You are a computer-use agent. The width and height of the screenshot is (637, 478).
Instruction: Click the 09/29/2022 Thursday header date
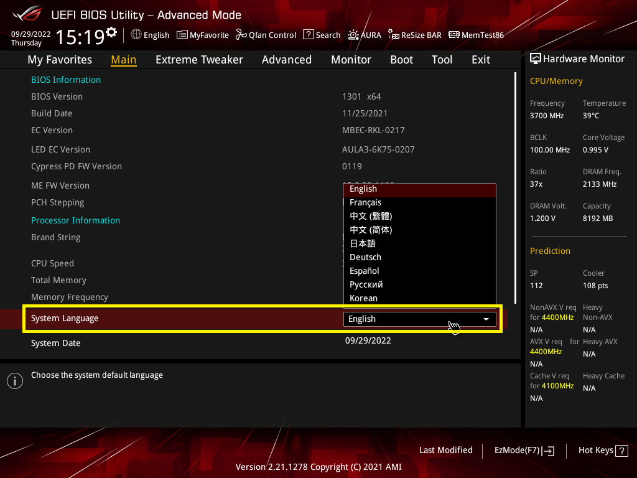[30, 38]
